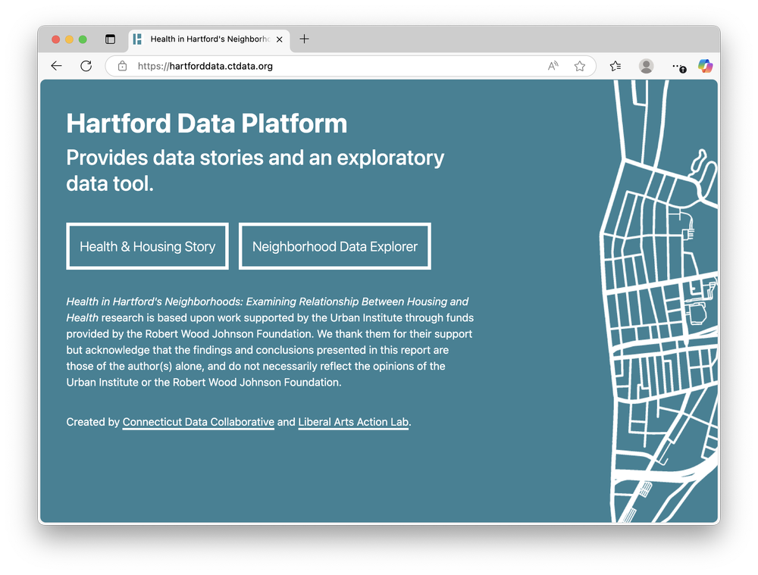Screen dimensions: 758x575
Task: Close the Health in Hartford's tab
Action: [280, 39]
